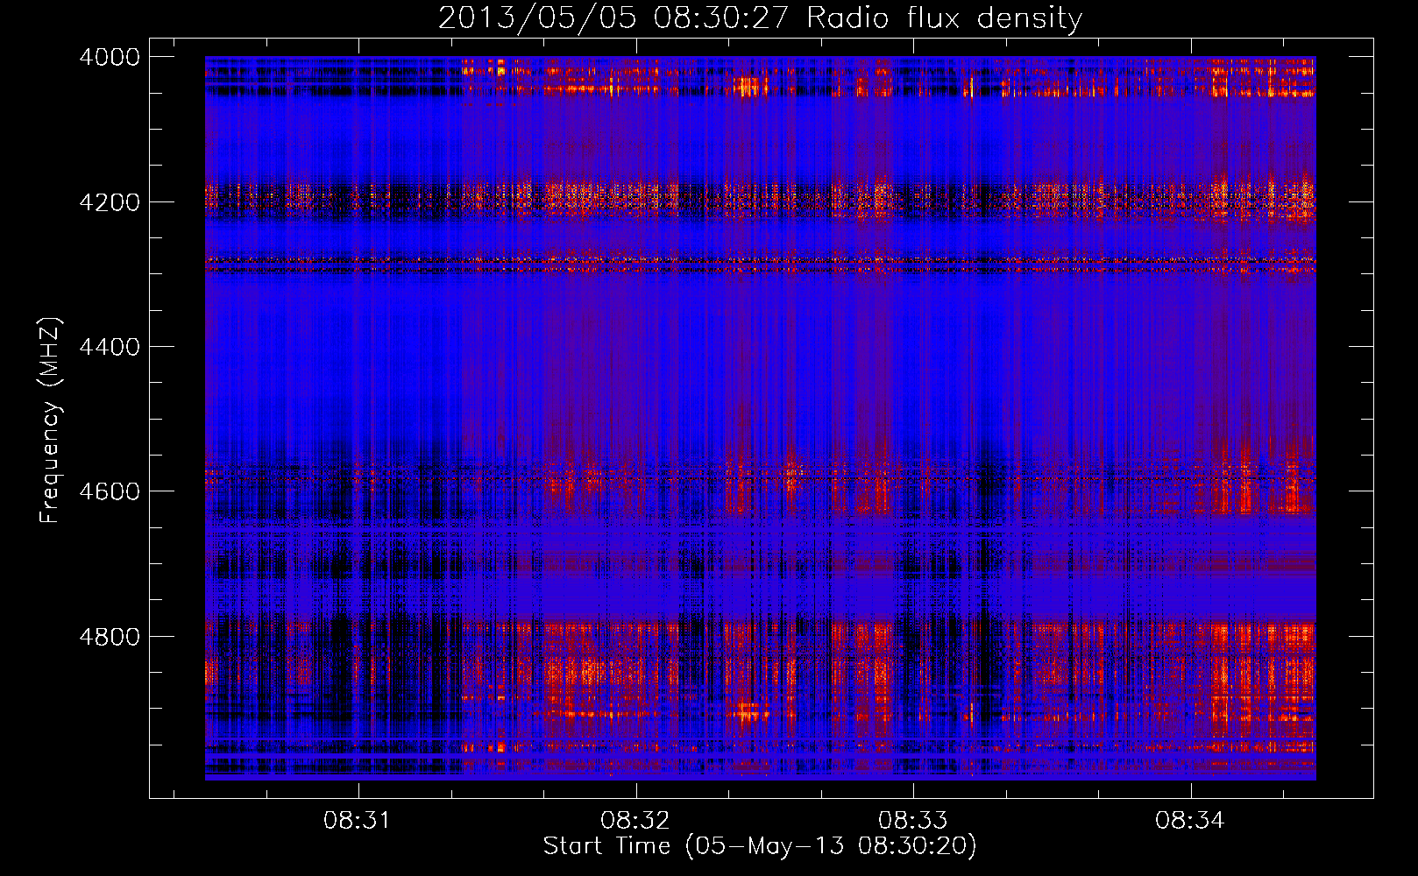Click the 4200 frequency tick label
This screenshot has width=1418, height=876.
tap(110, 202)
